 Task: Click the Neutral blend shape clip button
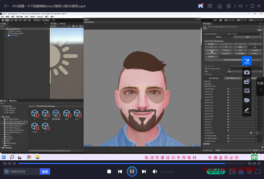click(x=211, y=44)
